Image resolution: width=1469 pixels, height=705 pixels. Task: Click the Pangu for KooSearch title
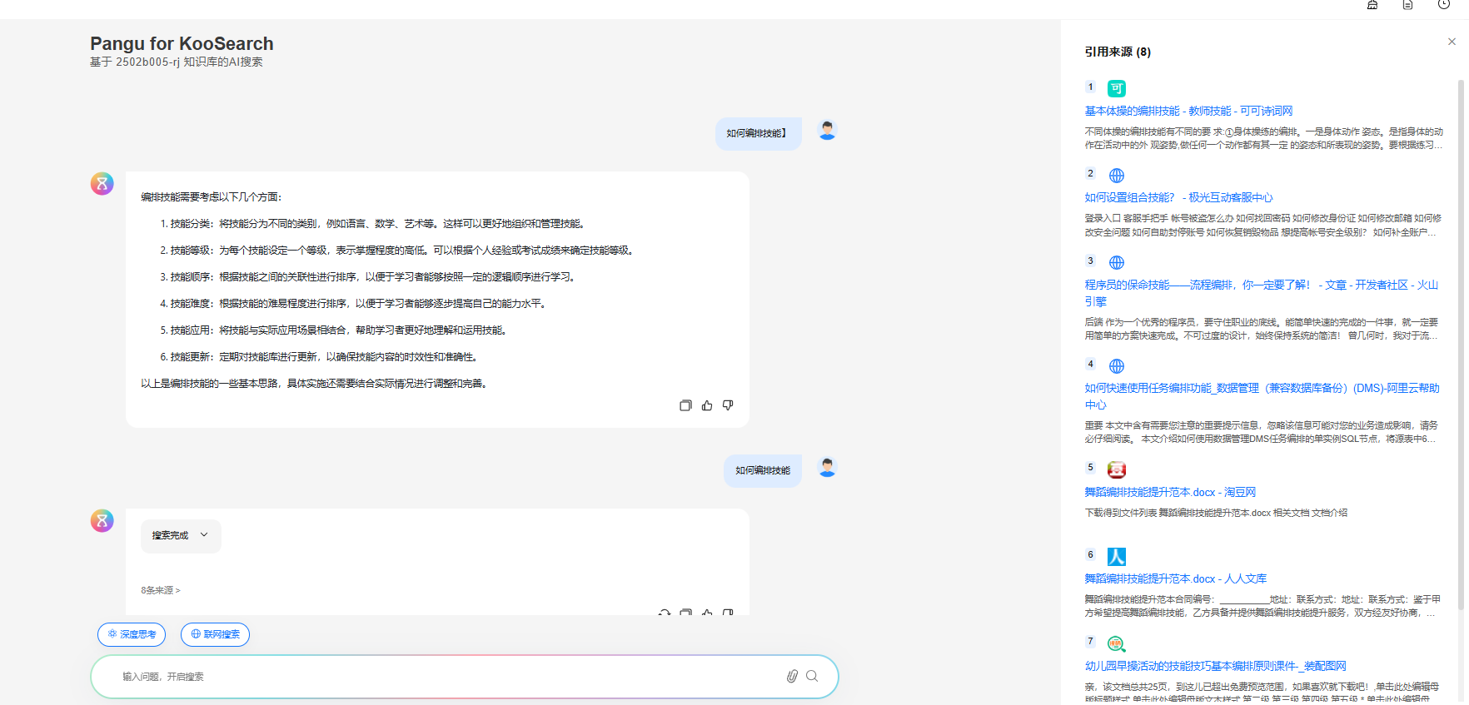tap(182, 43)
